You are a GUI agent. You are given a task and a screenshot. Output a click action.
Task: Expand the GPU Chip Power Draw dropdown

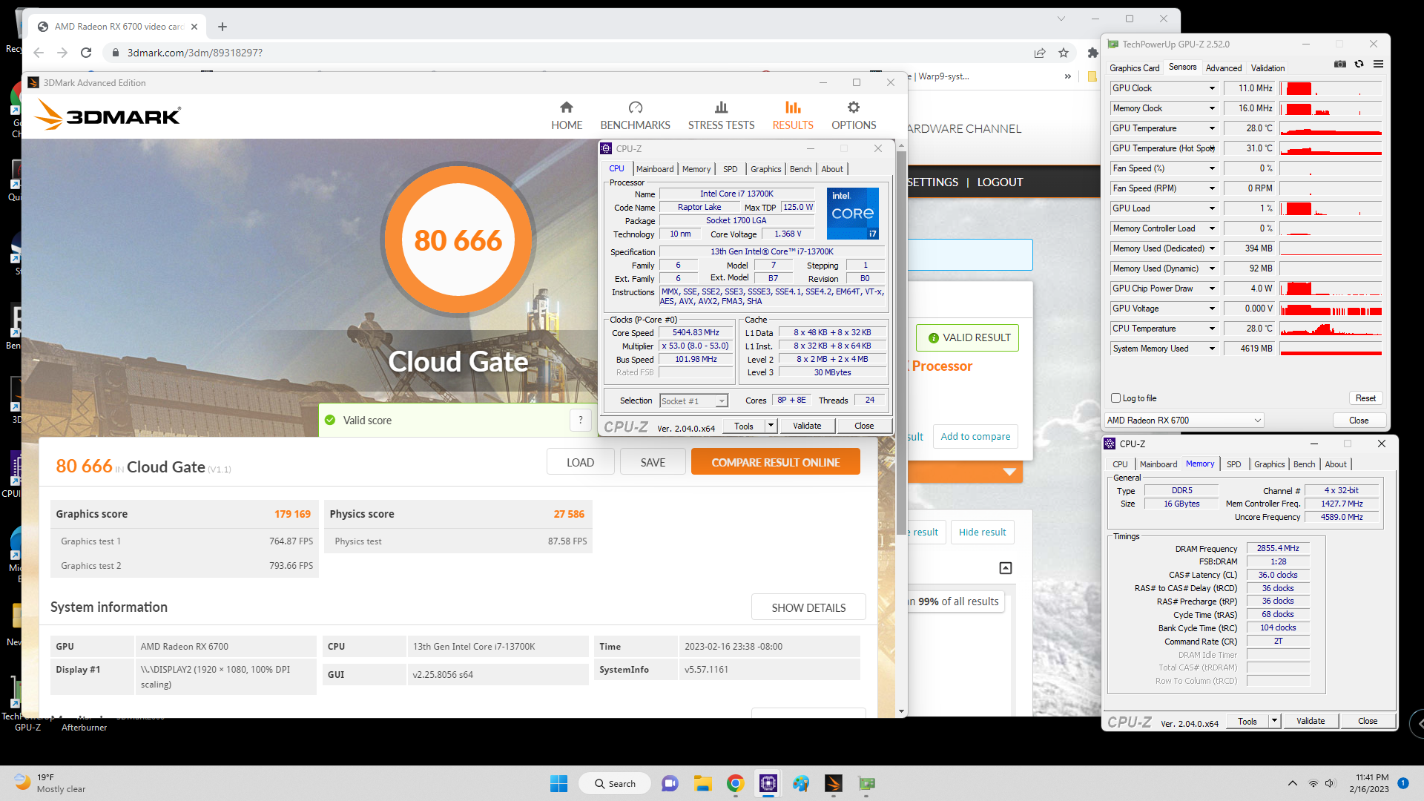(x=1212, y=289)
